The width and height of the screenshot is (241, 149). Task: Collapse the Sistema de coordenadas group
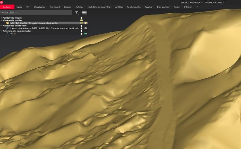coord(2,31)
